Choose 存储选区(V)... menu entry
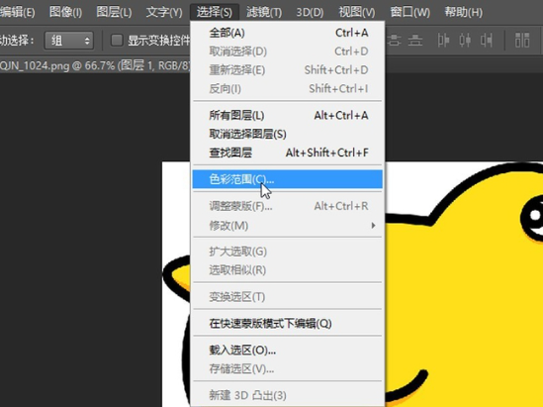543x407 pixels. pyautogui.click(x=288, y=368)
